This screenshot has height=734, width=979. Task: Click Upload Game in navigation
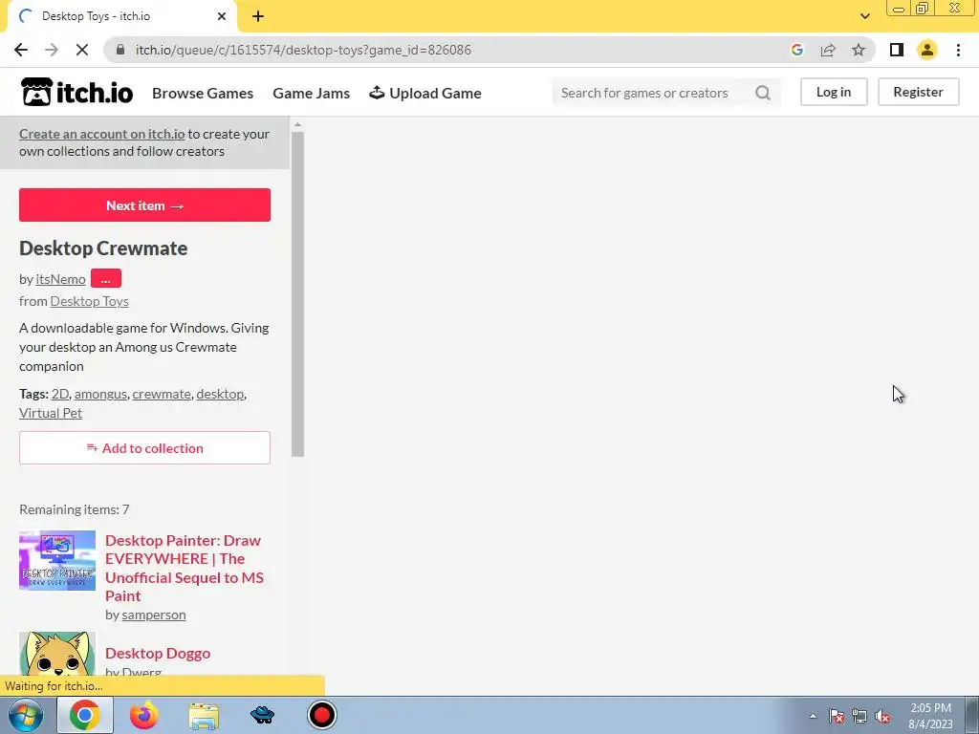425,93
